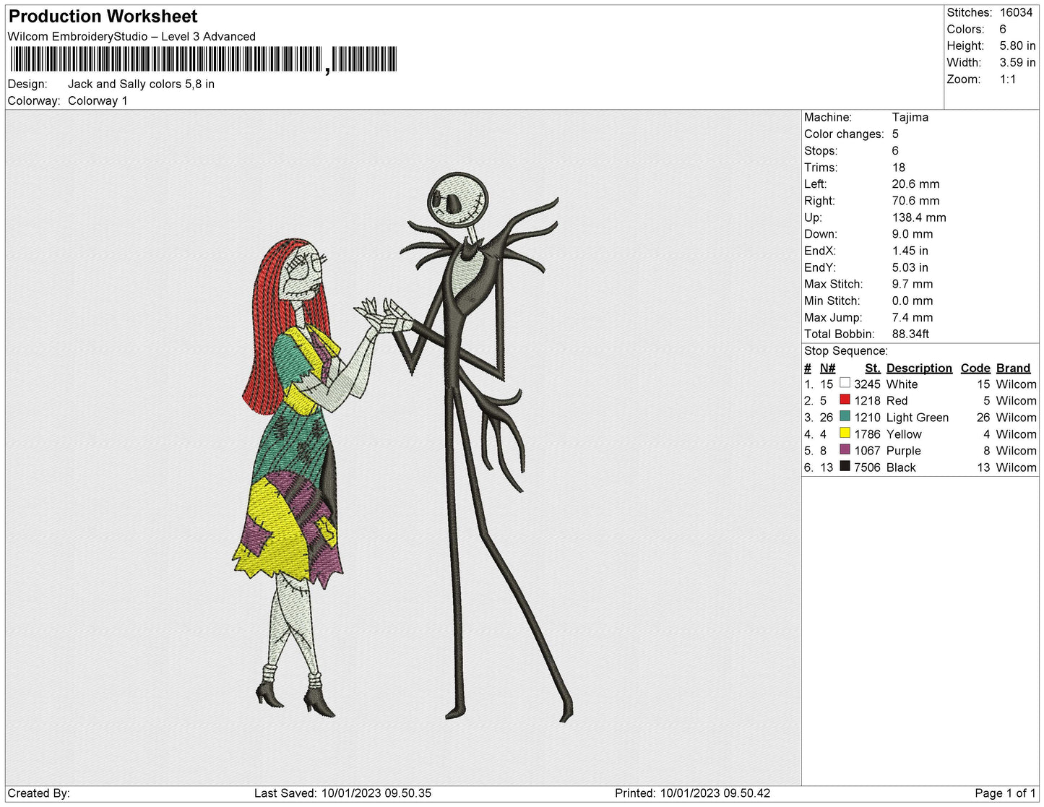1044x807 pixels.
Task: Click the 'Colorway 1' value
Action: pyautogui.click(x=98, y=100)
